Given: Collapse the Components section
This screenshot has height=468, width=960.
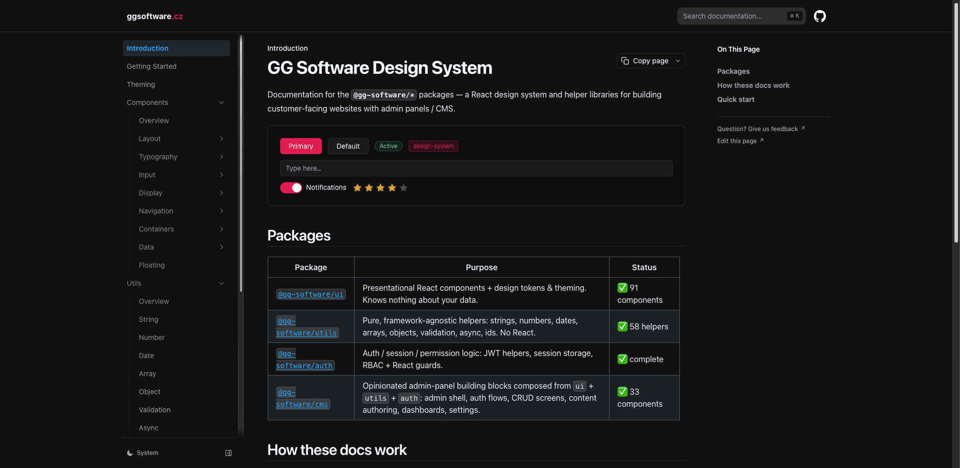Looking at the screenshot, I should [x=221, y=102].
